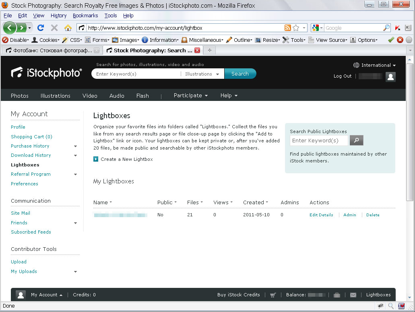Click the search magnifier in Google box
The height and width of the screenshot is (312, 415).
387,27
